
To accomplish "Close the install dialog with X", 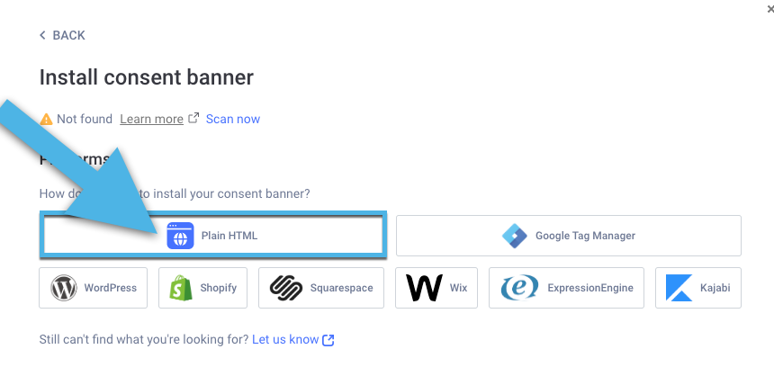I will click(x=770, y=9).
